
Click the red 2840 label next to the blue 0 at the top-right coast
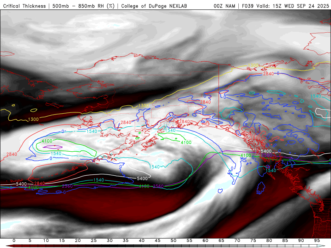pos(268,74)
